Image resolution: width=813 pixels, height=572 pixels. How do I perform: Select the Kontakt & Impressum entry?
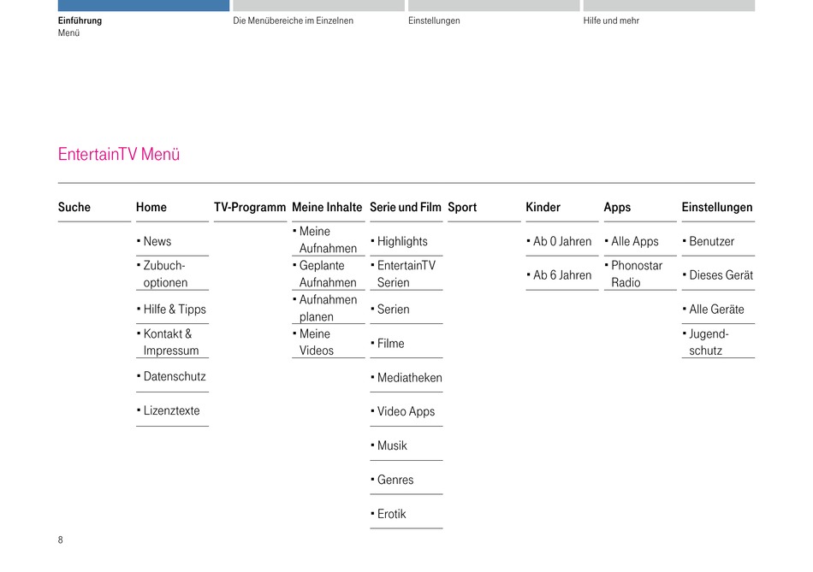[170, 342]
